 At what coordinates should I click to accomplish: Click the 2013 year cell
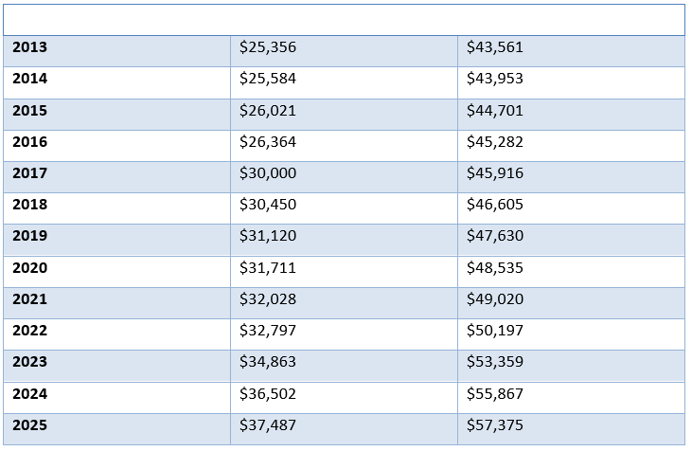[30, 47]
